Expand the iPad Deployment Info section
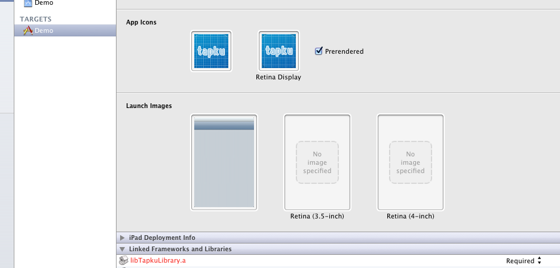The width and height of the screenshot is (560, 268). point(123,238)
